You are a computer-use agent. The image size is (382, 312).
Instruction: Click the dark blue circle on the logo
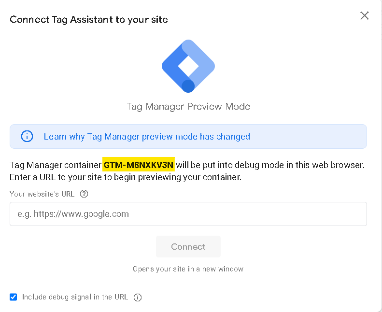188,86
